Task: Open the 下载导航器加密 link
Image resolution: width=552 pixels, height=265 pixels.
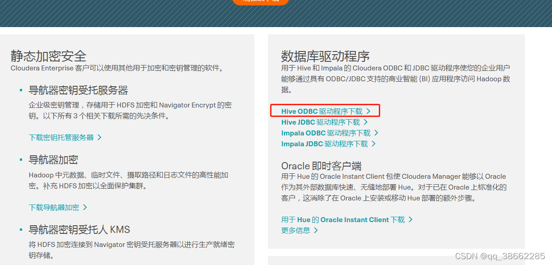Action: coord(58,207)
